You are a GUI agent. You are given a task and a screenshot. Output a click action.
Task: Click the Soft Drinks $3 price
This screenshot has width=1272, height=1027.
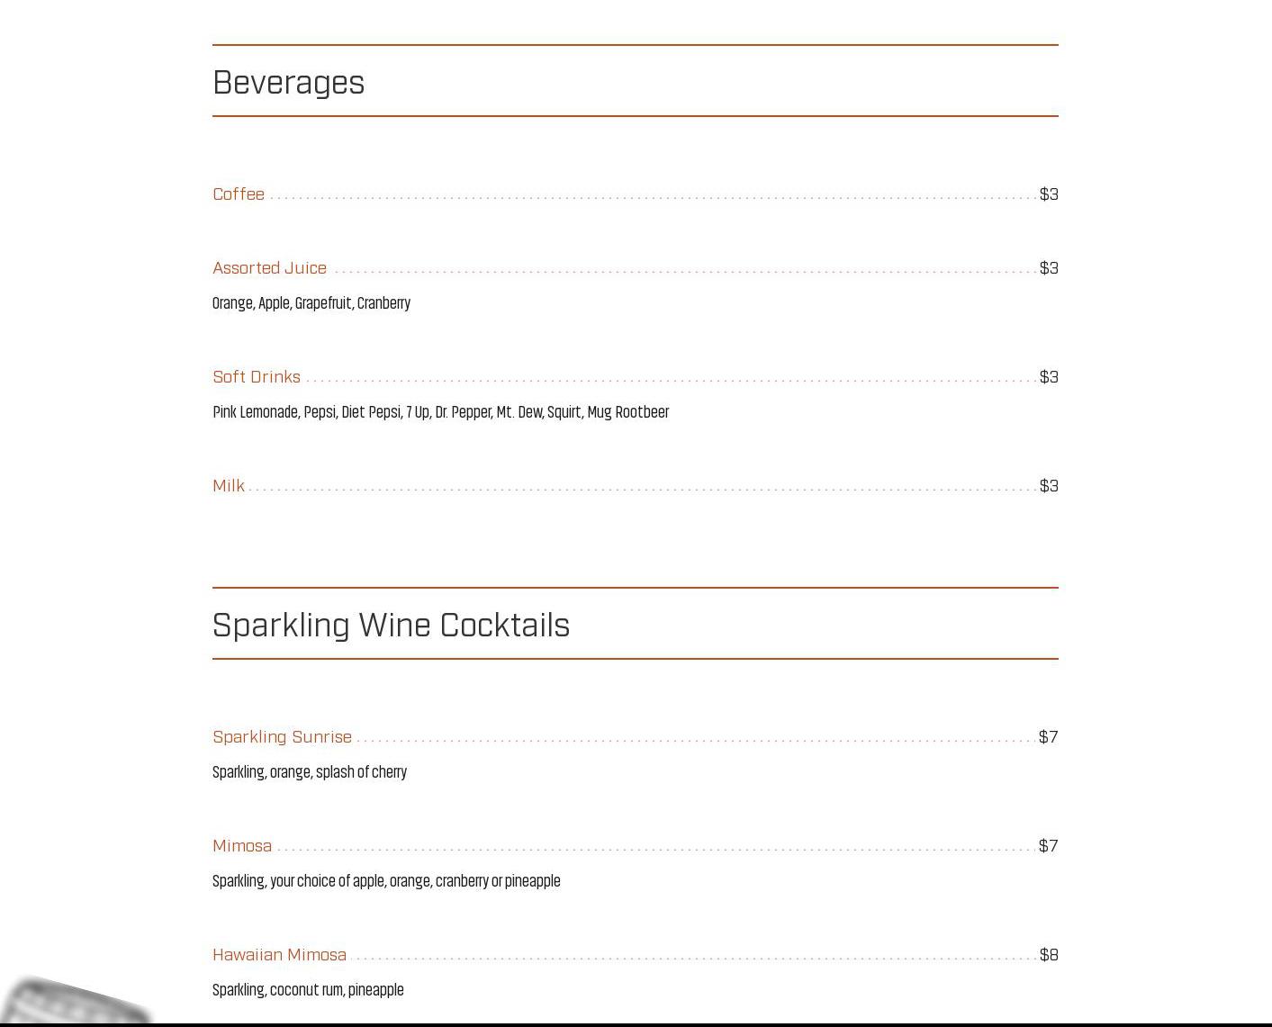pyautogui.click(x=1048, y=377)
